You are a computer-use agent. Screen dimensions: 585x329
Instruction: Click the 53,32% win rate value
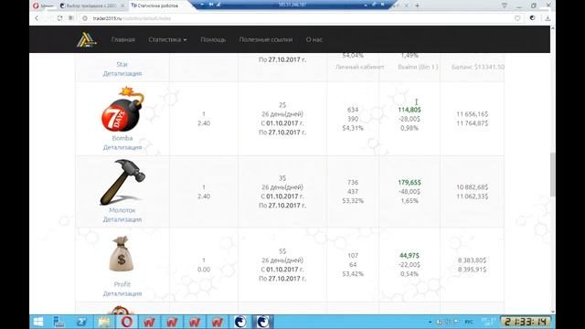click(x=353, y=201)
